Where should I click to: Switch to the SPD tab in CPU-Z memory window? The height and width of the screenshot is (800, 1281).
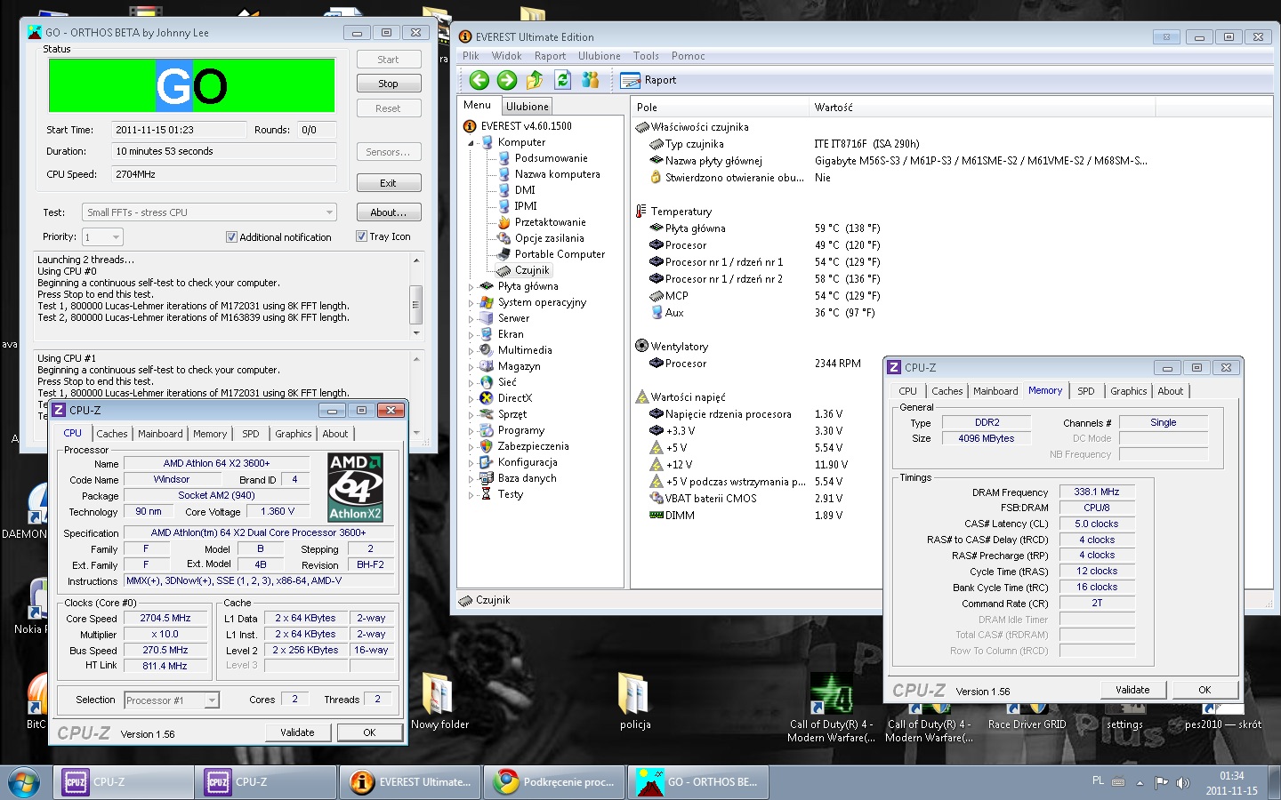(x=1085, y=391)
